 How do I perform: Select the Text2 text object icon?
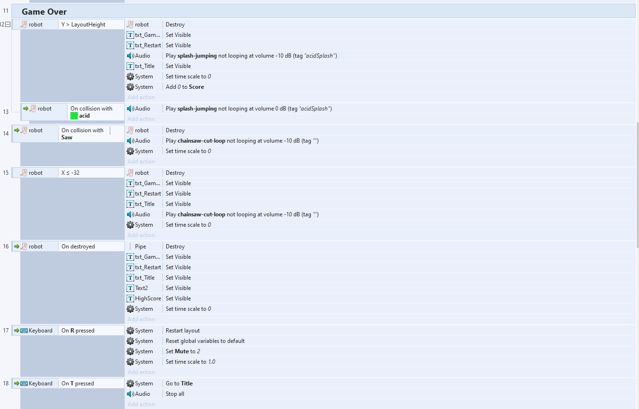click(130, 288)
